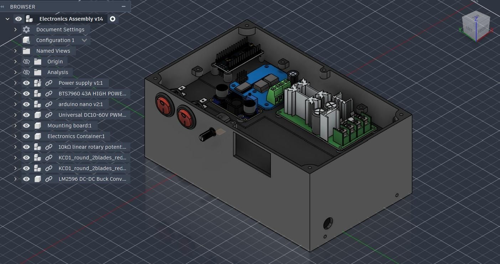Viewport: 500px width, 264px height.
Task: Hide the 10kΩ linear rotary potentiometer
Action: click(x=26, y=147)
